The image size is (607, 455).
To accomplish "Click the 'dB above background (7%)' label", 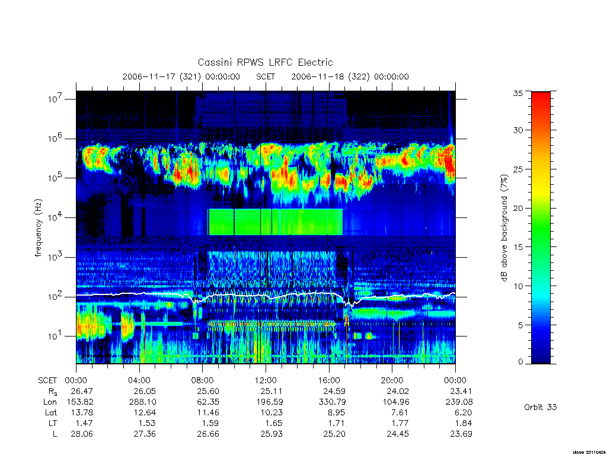I will pyautogui.click(x=504, y=227).
